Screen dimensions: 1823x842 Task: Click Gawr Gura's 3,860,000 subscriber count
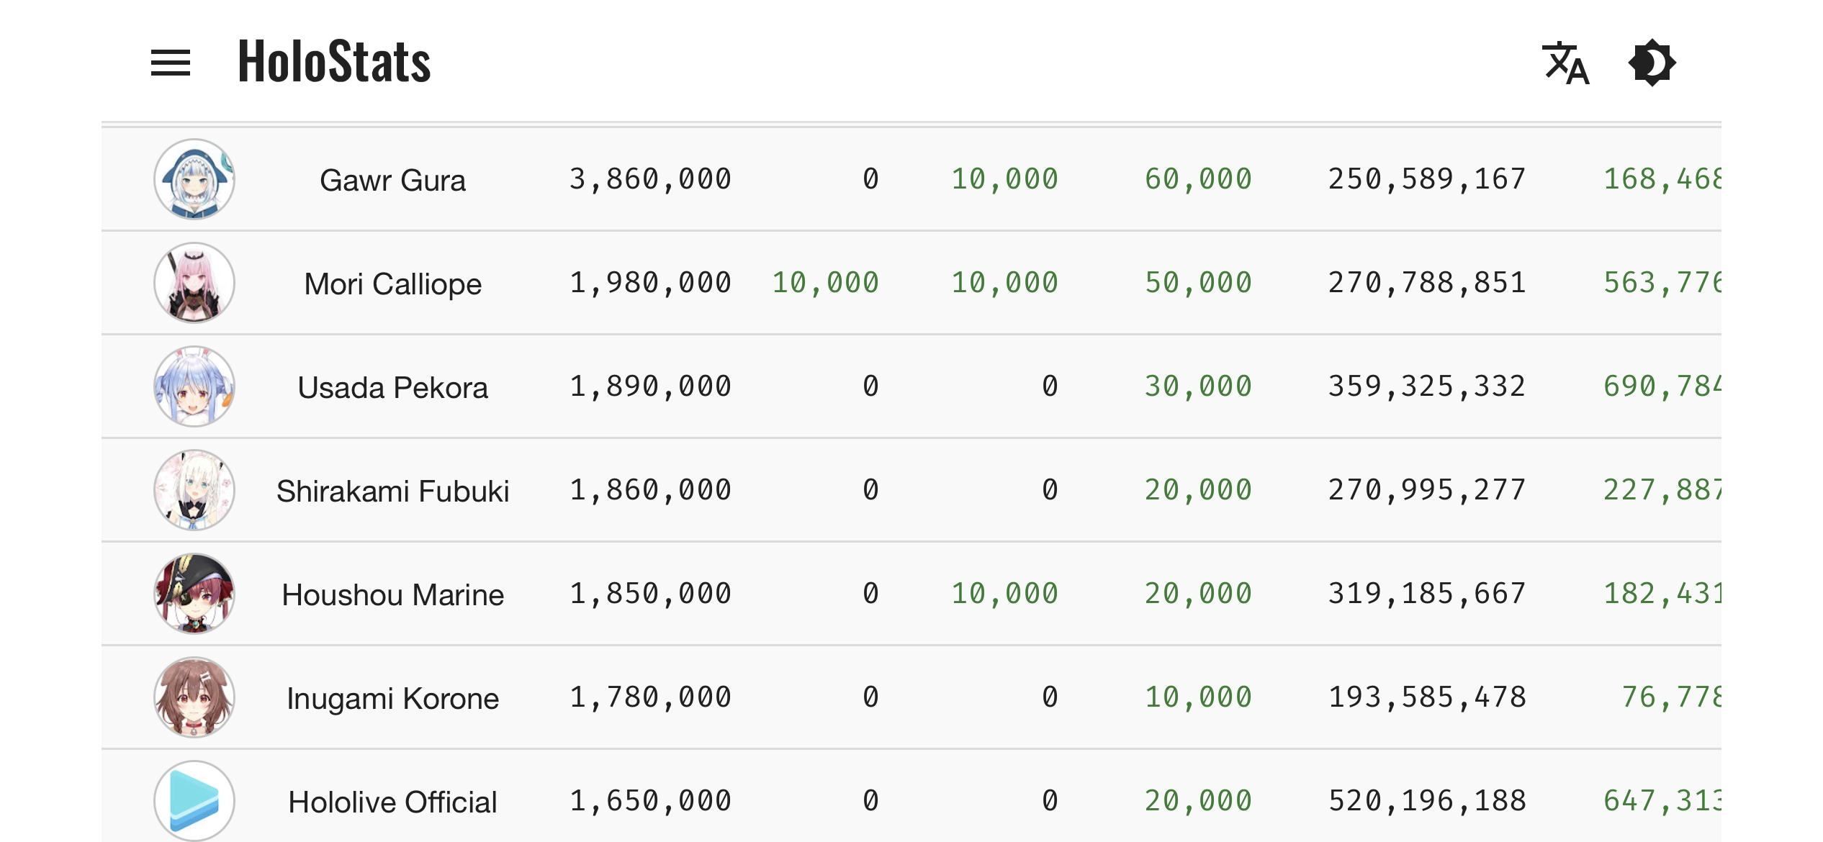click(x=650, y=179)
